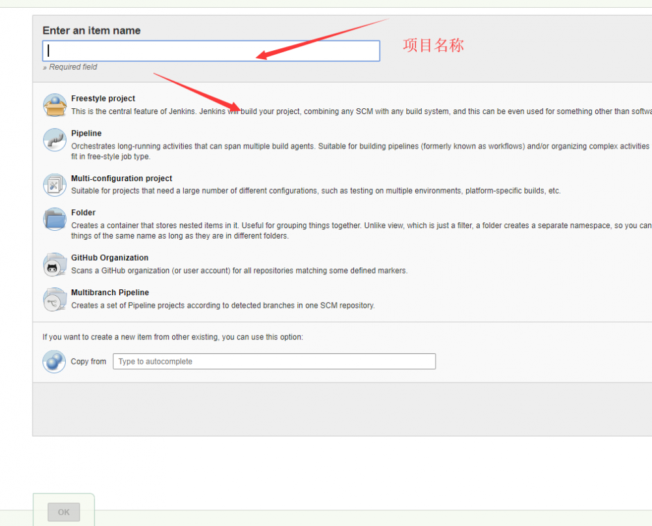
Task: Select the Freestyle project icon
Action: click(x=55, y=104)
